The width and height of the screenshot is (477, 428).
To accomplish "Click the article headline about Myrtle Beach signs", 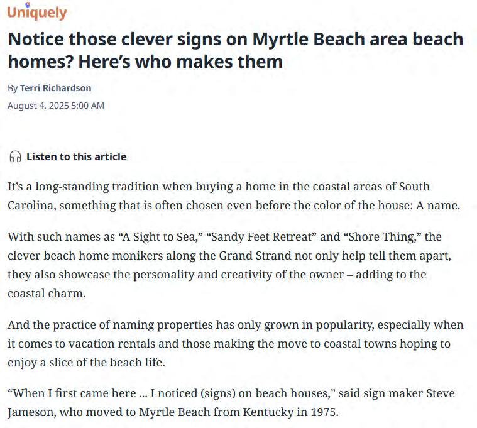I will point(236,50).
